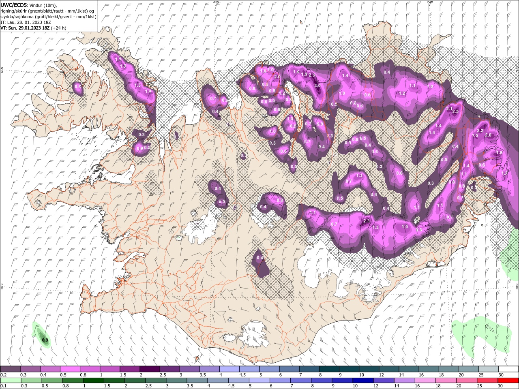Select the 'rigning/skúrir' legend description line
This screenshot has height=389, width=519.
47,11
